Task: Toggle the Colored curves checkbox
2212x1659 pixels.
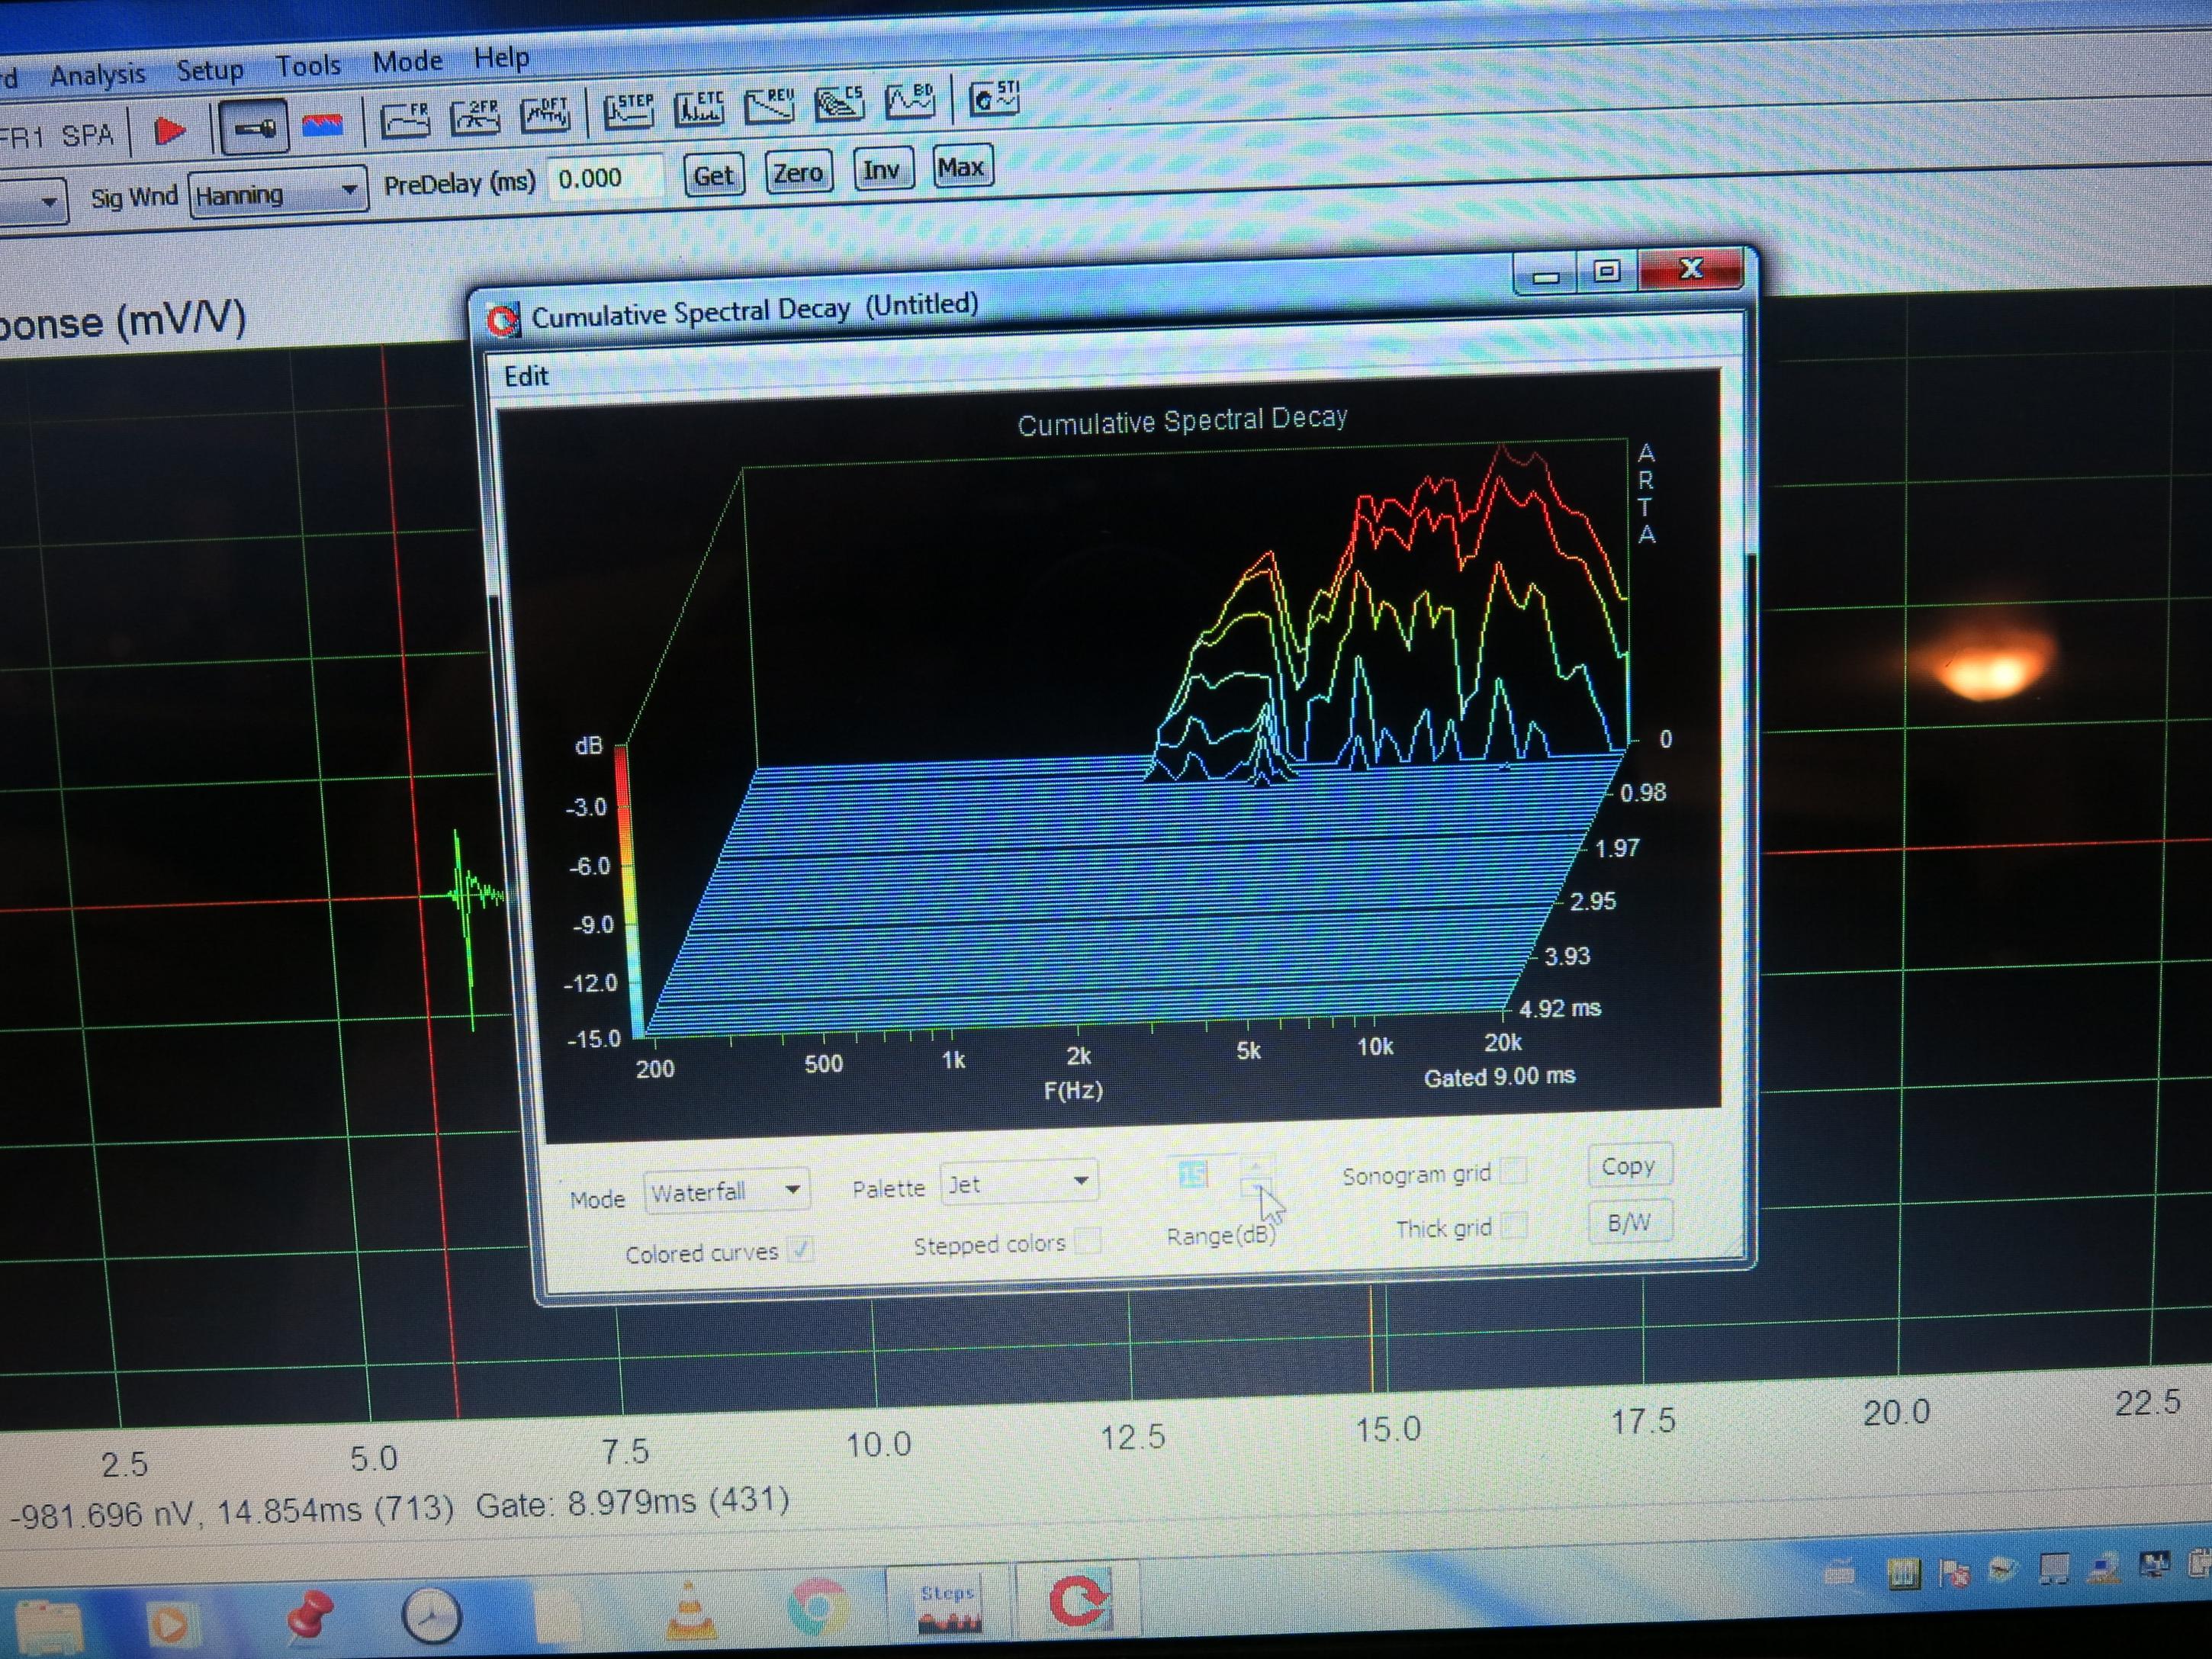Action: coord(800,1249)
